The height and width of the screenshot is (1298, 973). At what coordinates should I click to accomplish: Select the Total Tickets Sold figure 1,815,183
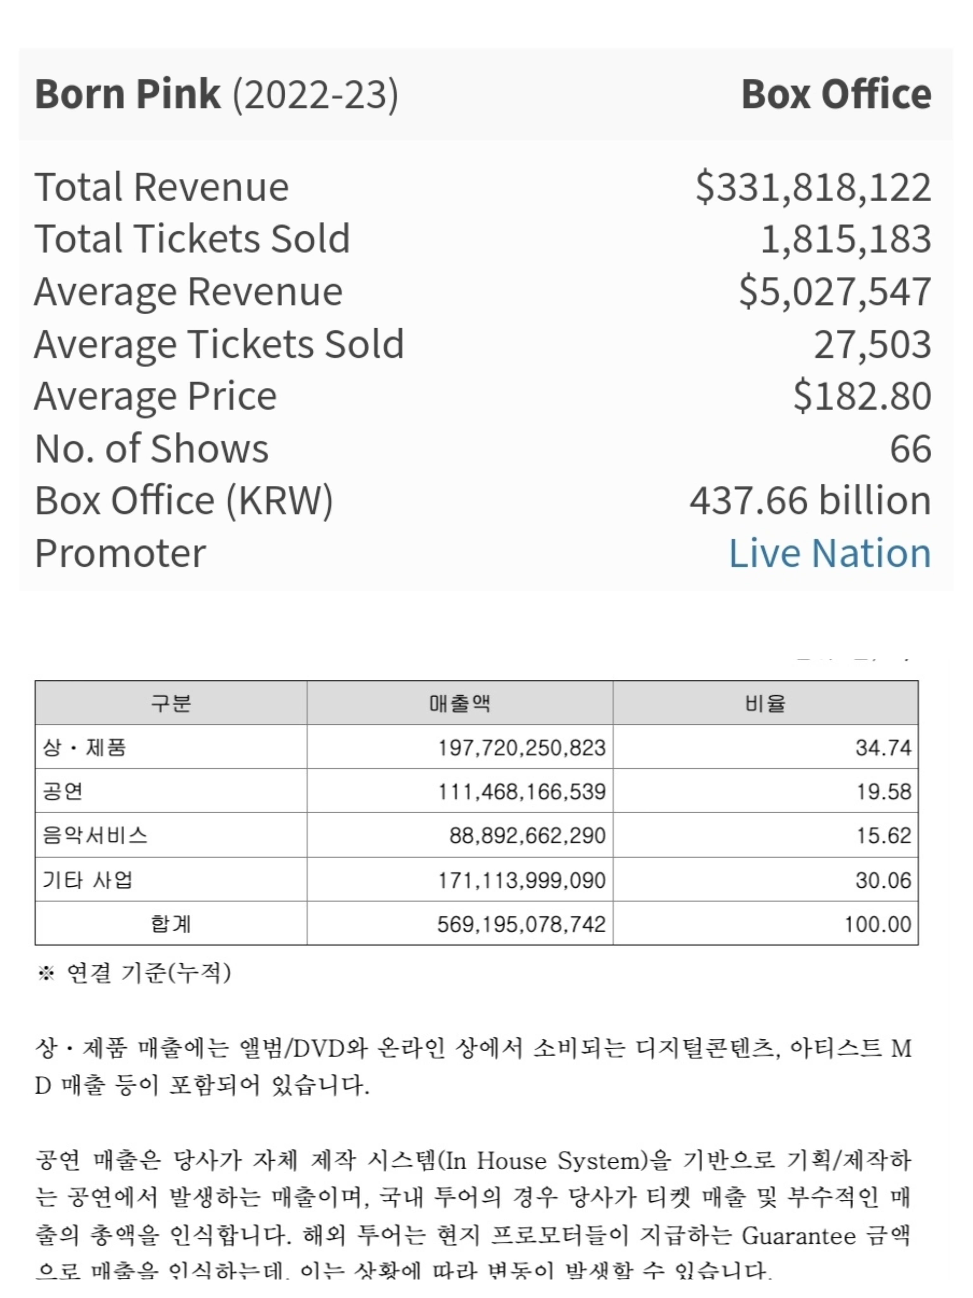tap(846, 239)
